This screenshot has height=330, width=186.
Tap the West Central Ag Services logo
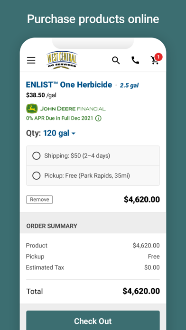click(62, 60)
